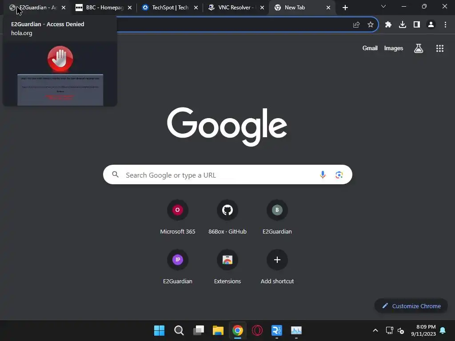This screenshot has width=455, height=341.
Task: Click the share this page icon
Action: (356, 25)
